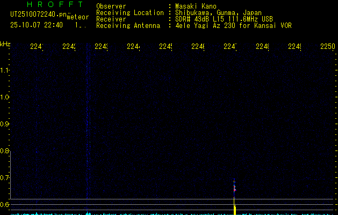Screen dimensions: 338x215
Task: Click the Receiving Antenna field label
Action: click(x=128, y=25)
